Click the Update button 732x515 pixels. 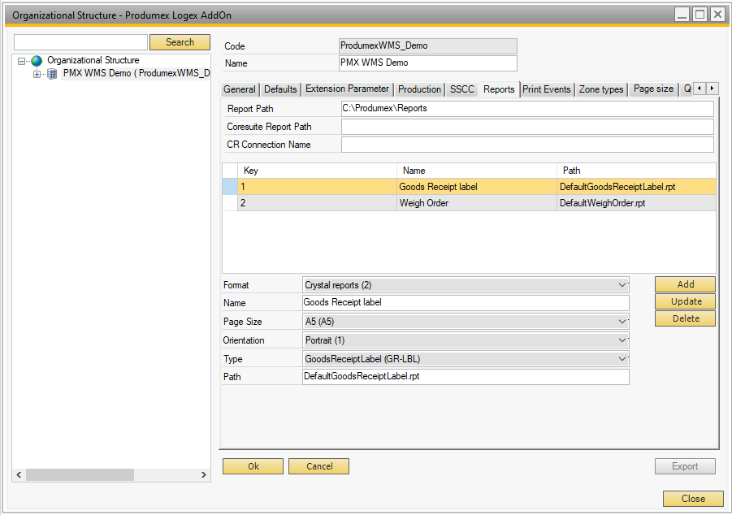[x=685, y=301]
